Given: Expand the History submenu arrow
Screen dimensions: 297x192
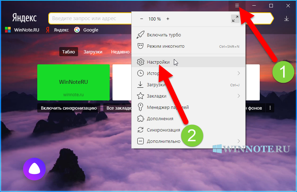Looking at the screenshot, I should click(239, 73).
